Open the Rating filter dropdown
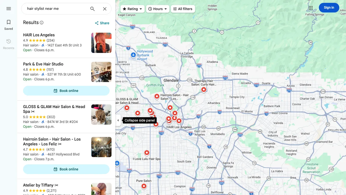The width and height of the screenshot is (346, 195). tap(132, 9)
